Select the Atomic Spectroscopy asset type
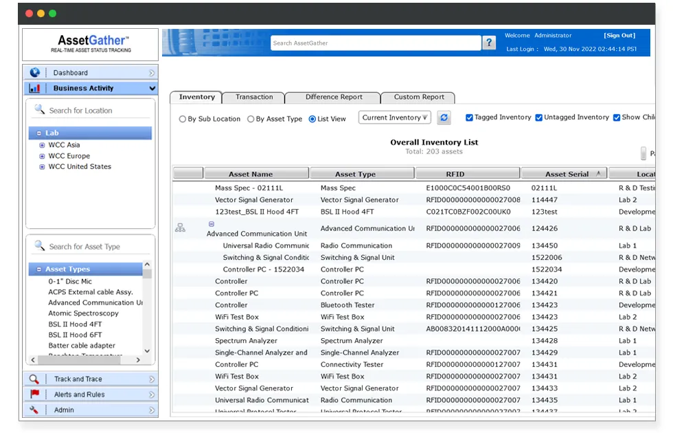Viewport: 673px width, 433px height. (83, 313)
